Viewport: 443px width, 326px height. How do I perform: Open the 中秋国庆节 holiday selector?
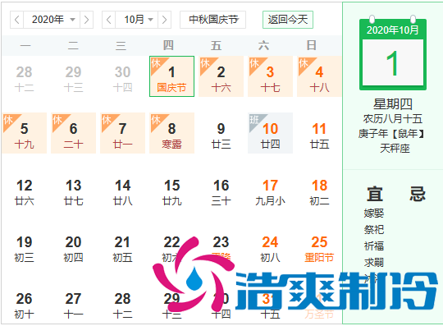tap(212, 20)
